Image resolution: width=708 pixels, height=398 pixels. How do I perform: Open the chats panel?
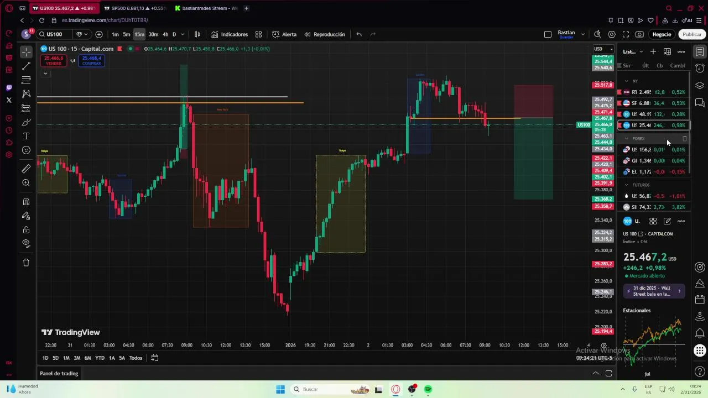(x=700, y=103)
